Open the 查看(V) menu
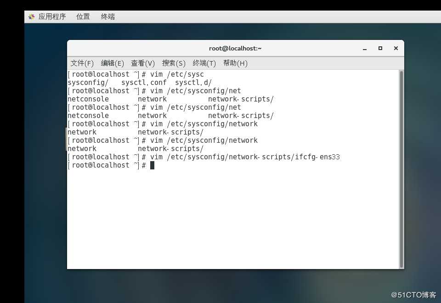This screenshot has width=441, height=303. click(x=143, y=63)
